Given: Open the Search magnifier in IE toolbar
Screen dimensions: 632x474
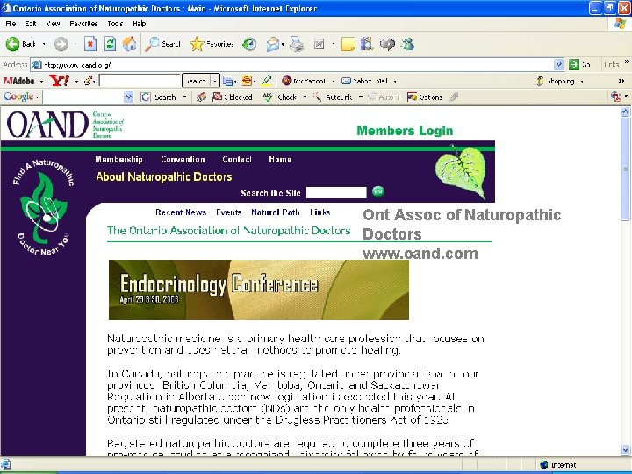Looking at the screenshot, I should coord(153,44).
